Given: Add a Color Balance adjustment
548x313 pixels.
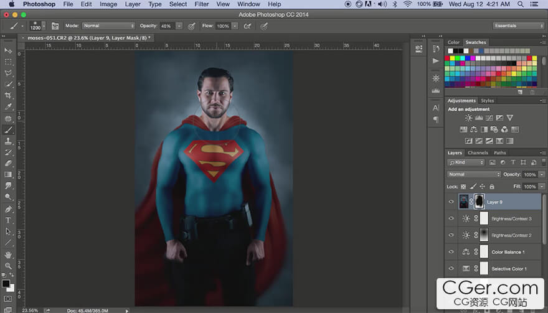Looking at the screenshot, I should click(473, 129).
